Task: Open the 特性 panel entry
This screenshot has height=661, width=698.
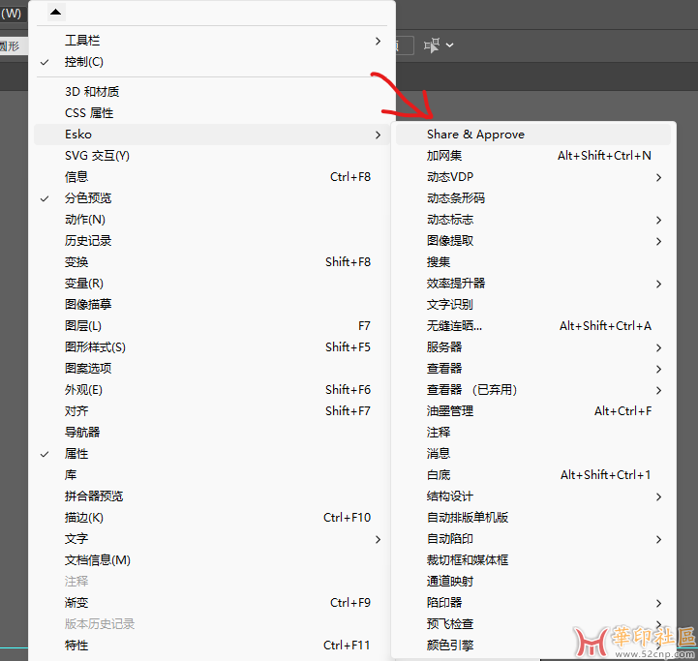Action: [212, 645]
